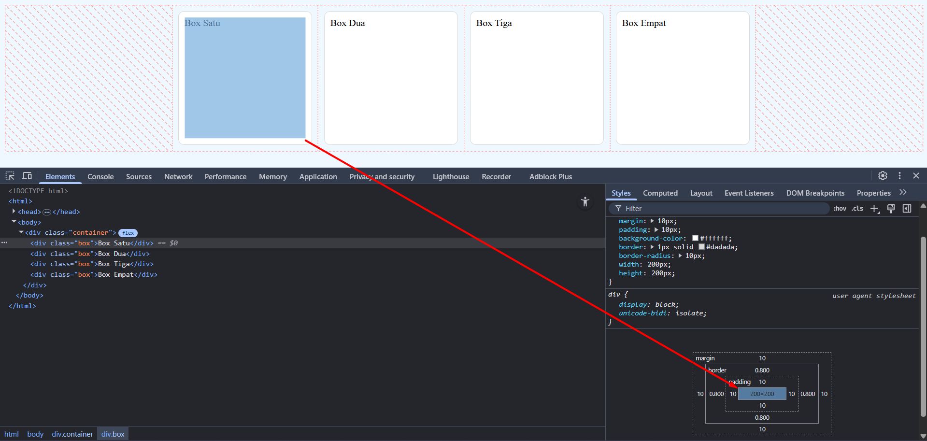This screenshot has height=441, width=927.
Task: Toggle the .cls element classes panel
Action: 857,209
